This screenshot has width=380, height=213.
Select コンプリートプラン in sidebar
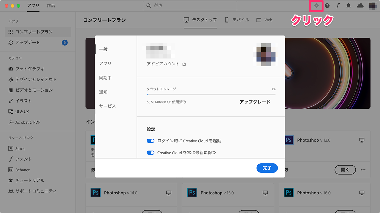(x=38, y=32)
